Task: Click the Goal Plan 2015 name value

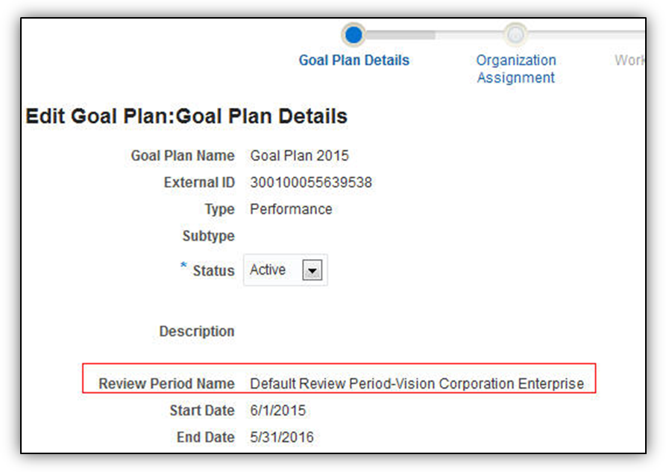Action: [299, 156]
